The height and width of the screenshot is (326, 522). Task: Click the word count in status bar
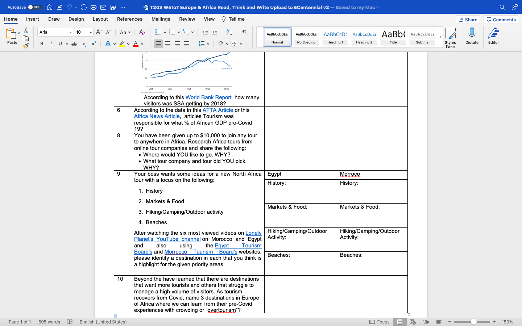(49, 322)
